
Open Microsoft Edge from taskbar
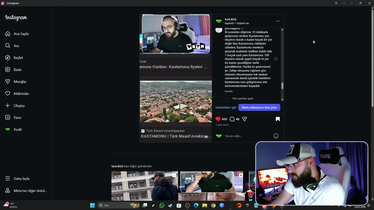pos(196,205)
